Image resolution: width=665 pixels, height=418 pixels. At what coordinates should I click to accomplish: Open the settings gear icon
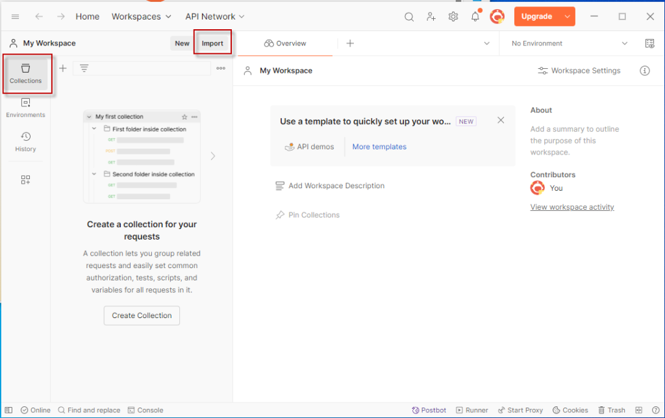(x=453, y=16)
